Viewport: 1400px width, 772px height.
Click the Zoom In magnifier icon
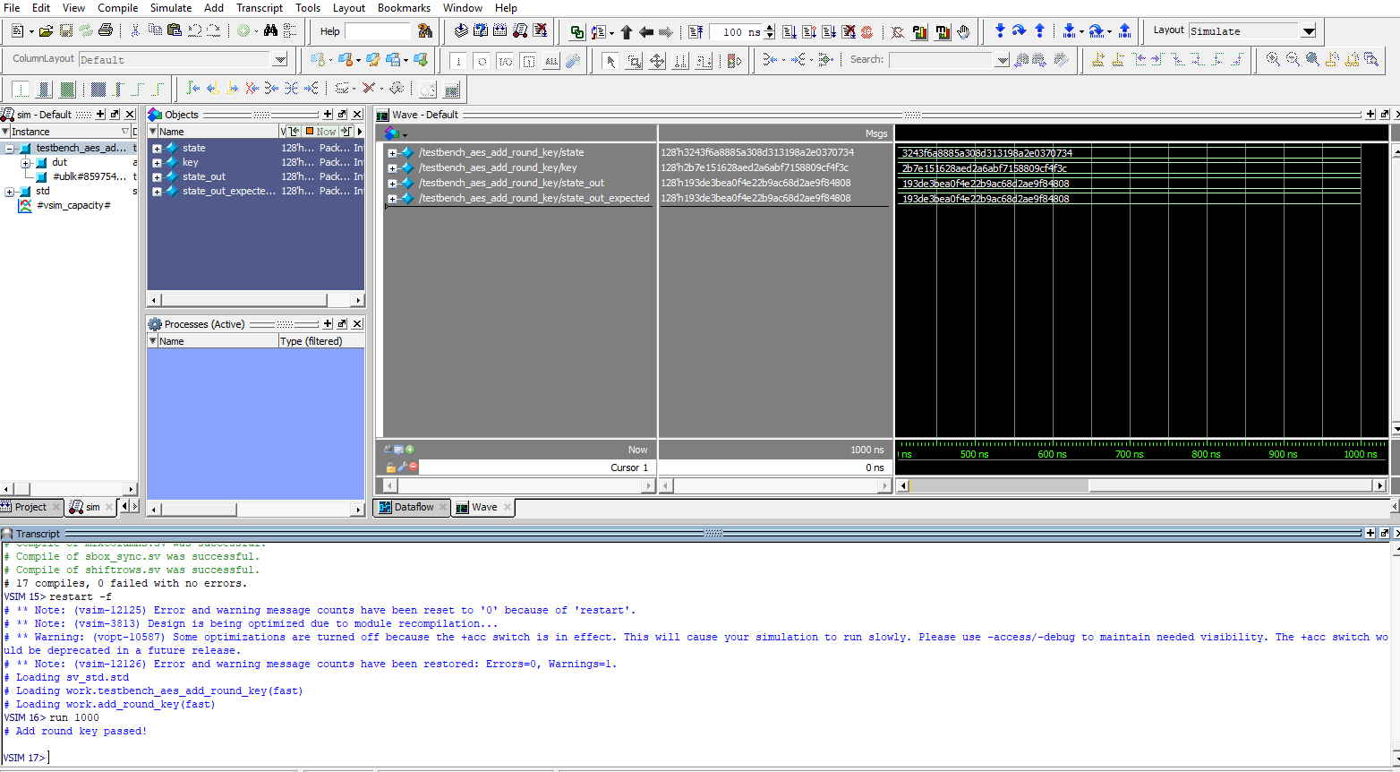click(1273, 60)
